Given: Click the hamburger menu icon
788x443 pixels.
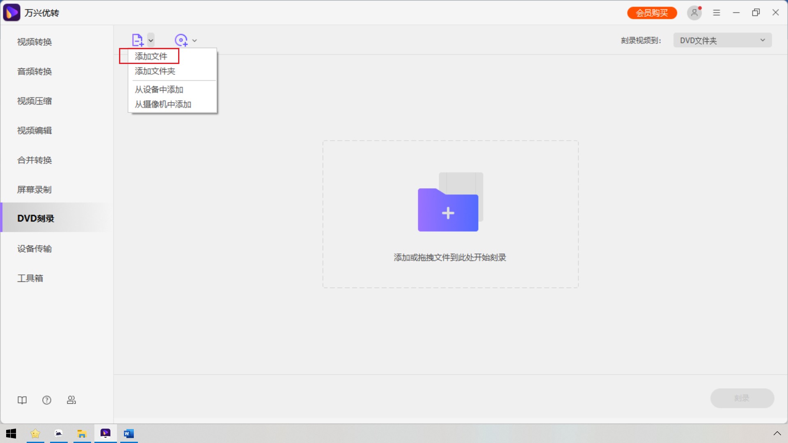Looking at the screenshot, I should click(x=717, y=13).
